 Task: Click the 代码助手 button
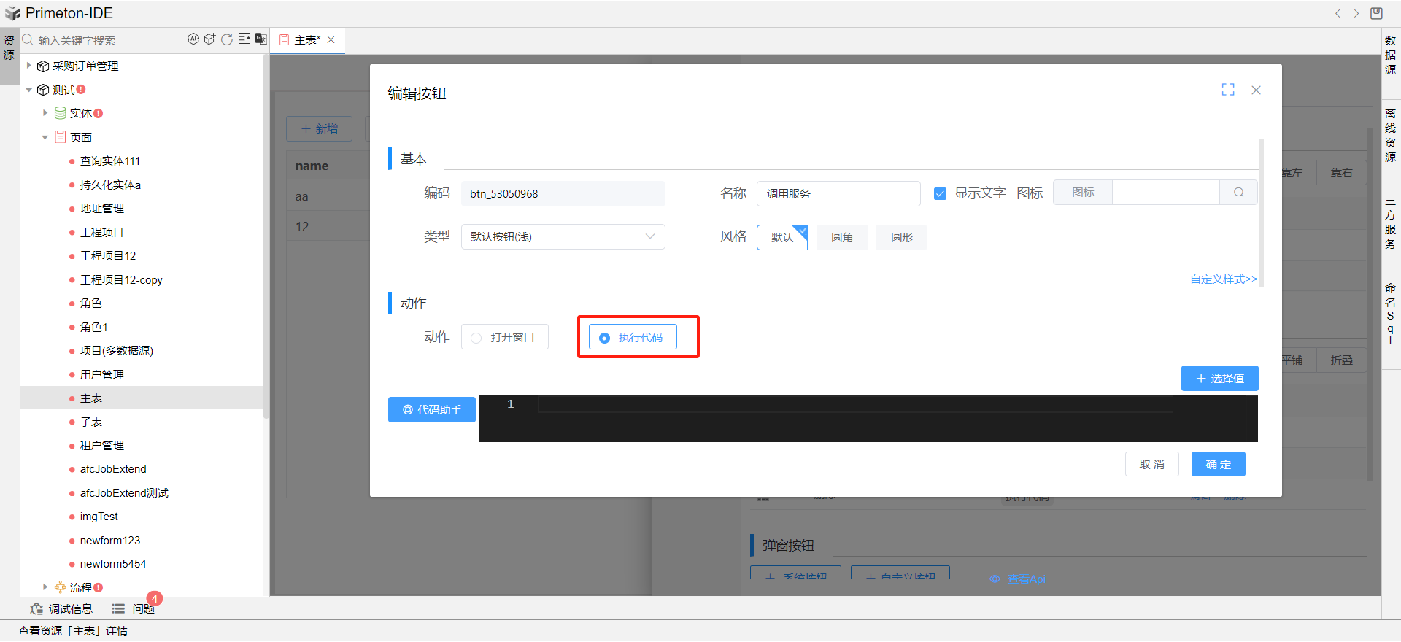(432, 410)
